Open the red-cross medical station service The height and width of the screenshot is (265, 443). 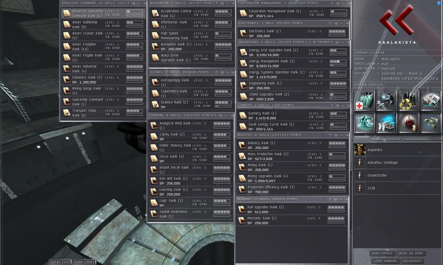click(x=365, y=101)
